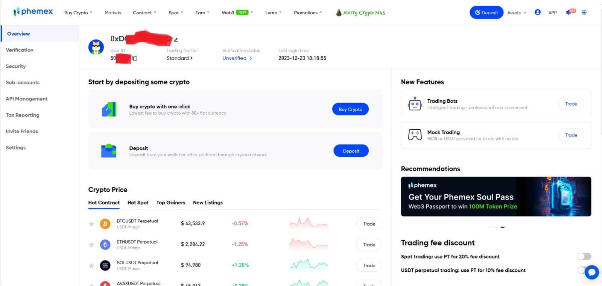Screen dimensions: 602x286
Task: Click the blue Deposit button in header
Action: coord(486,12)
